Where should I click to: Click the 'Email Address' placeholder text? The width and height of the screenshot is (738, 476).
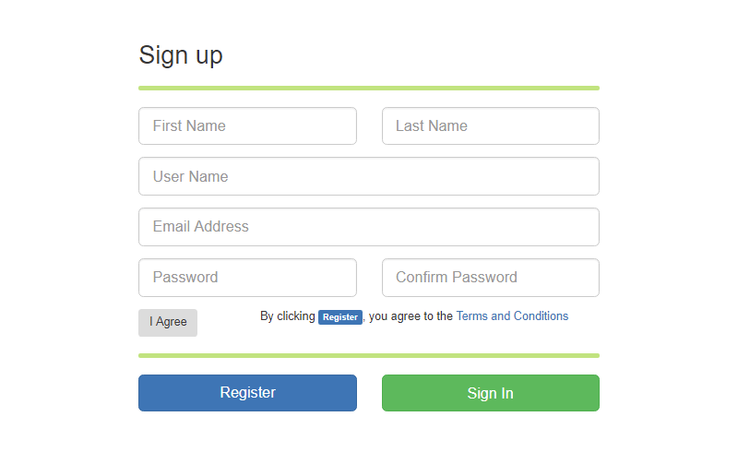pyautogui.click(x=201, y=227)
